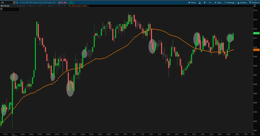This screenshot has height=136, width=260.
Task: Click the 'C: 2671.5' close value
Action: click(x=59, y=6)
